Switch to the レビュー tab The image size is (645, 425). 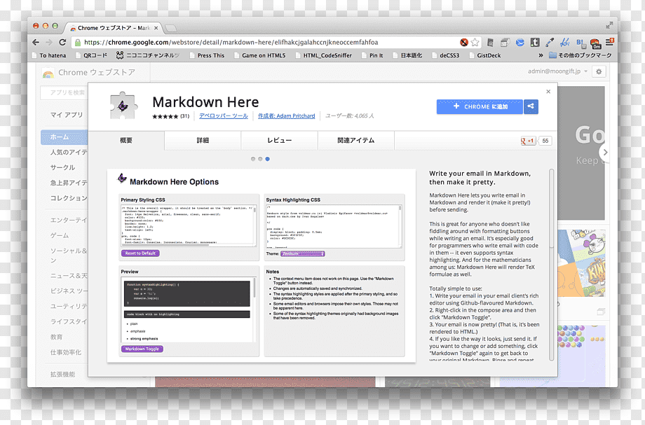pos(280,141)
